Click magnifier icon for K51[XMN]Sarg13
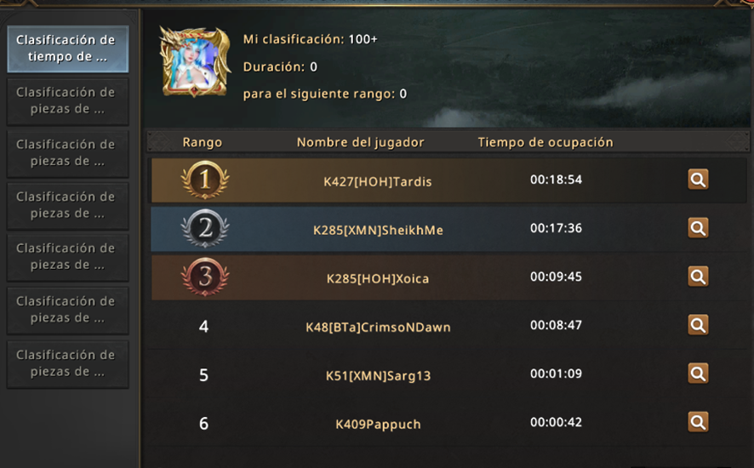754x468 pixels. tap(698, 374)
